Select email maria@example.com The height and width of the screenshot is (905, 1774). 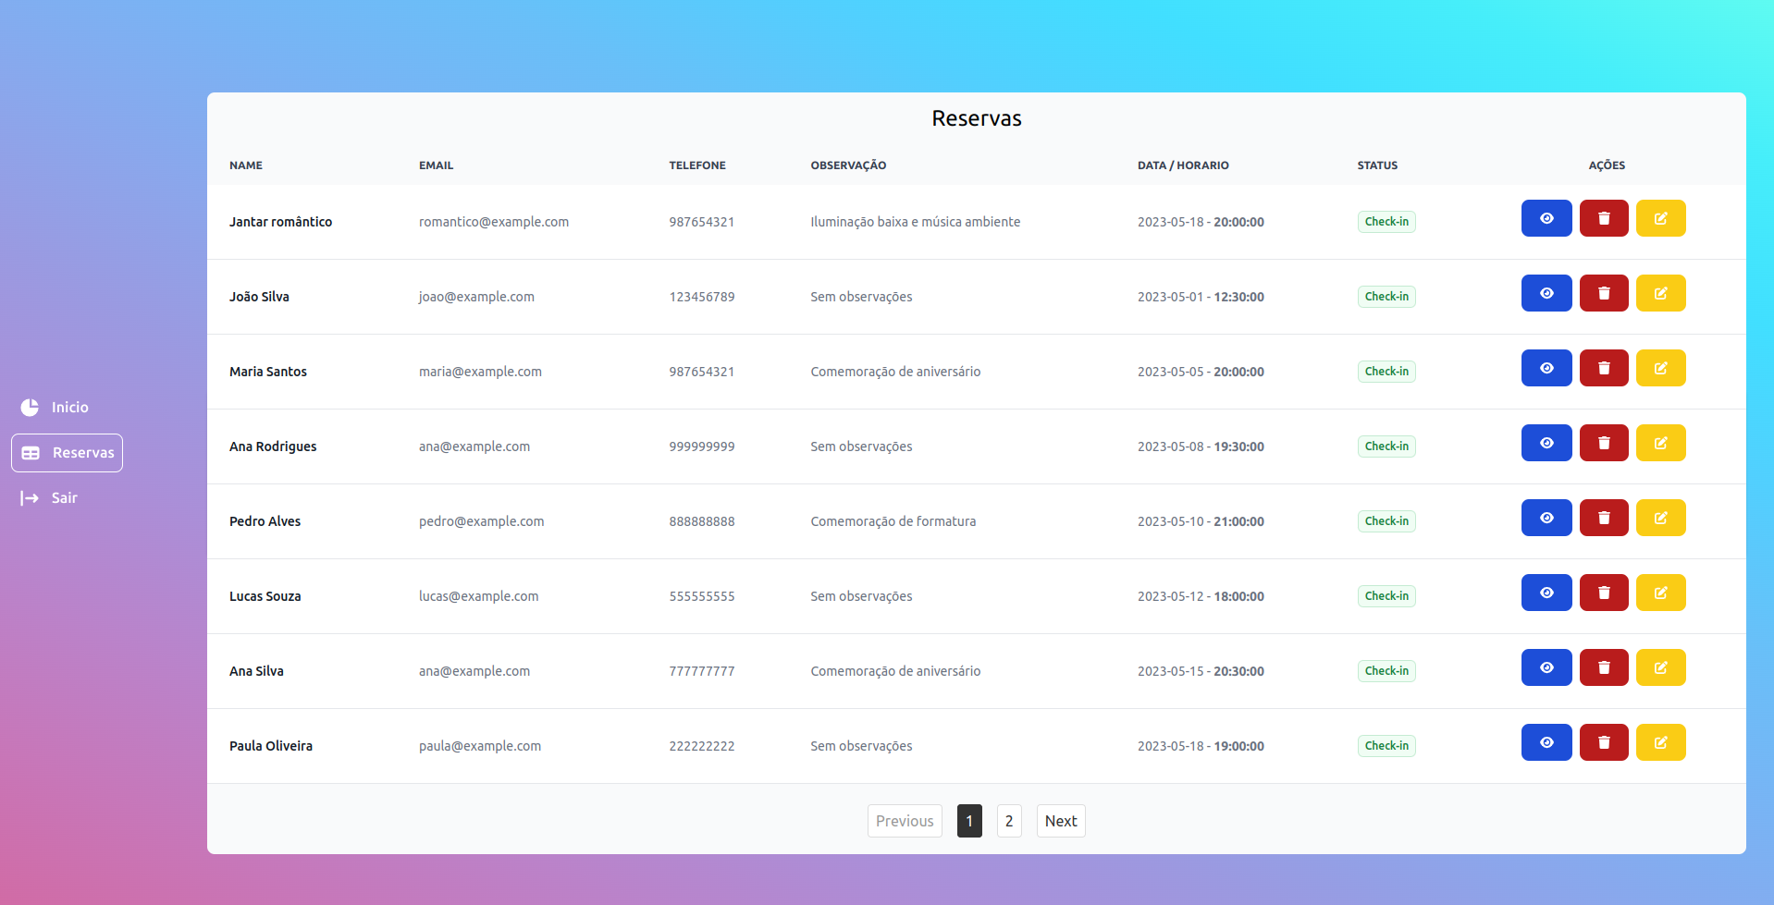480,372
